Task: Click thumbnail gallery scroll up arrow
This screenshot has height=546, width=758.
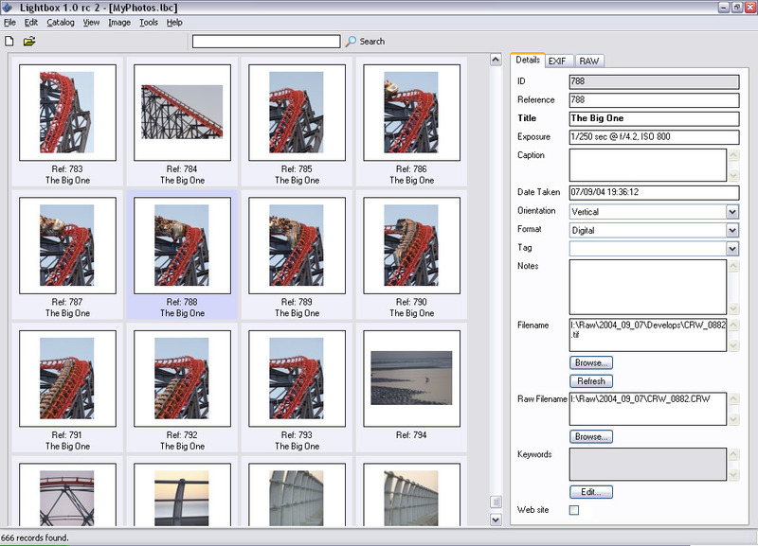Action: (496, 60)
